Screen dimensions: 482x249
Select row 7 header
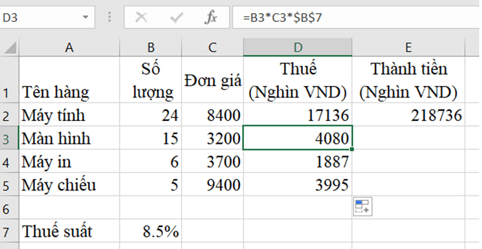coord(9,231)
